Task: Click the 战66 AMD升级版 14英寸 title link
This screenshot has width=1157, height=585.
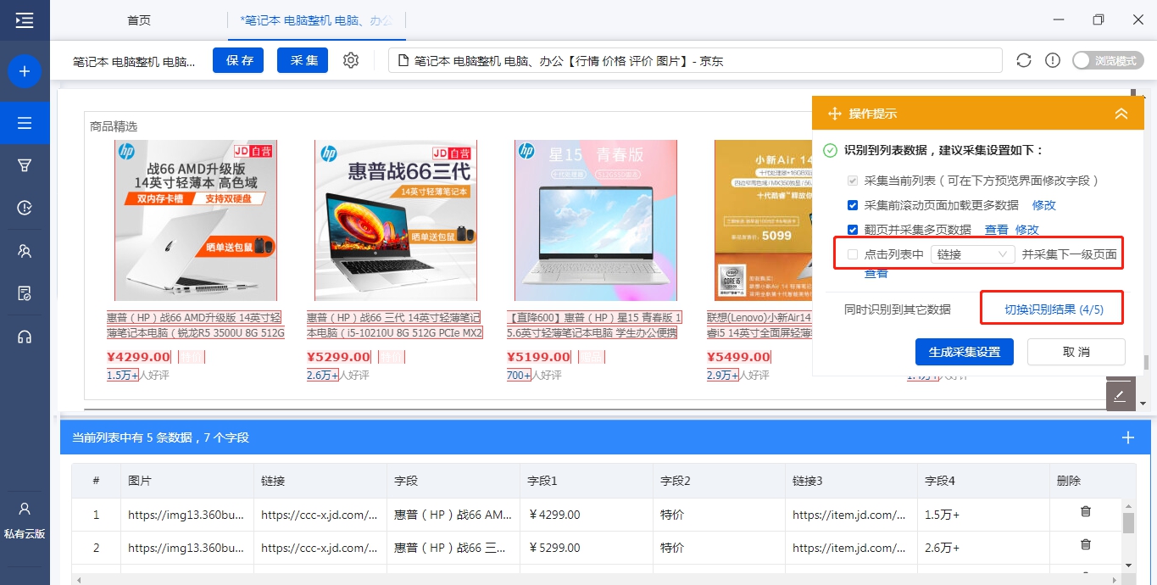Action: point(196,326)
